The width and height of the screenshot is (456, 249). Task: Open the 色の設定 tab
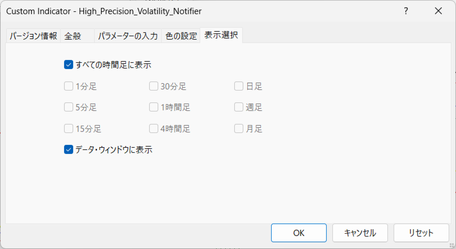(x=181, y=36)
